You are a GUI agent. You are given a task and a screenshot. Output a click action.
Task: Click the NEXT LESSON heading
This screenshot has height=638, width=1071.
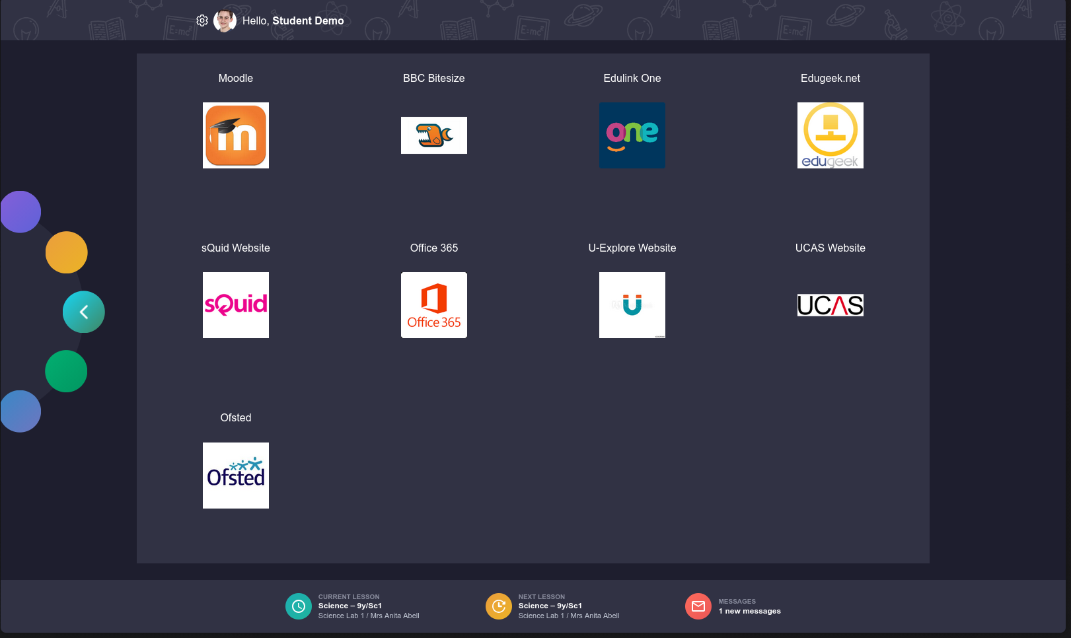(542, 596)
